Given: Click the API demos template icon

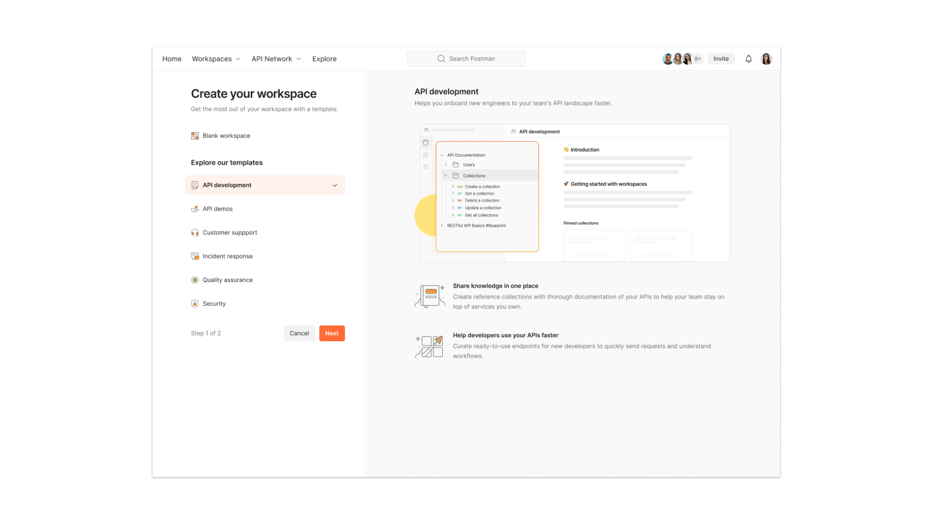Looking at the screenshot, I should point(195,209).
